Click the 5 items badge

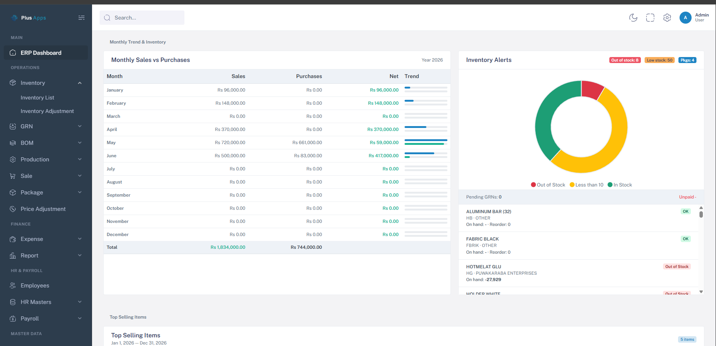click(x=687, y=339)
